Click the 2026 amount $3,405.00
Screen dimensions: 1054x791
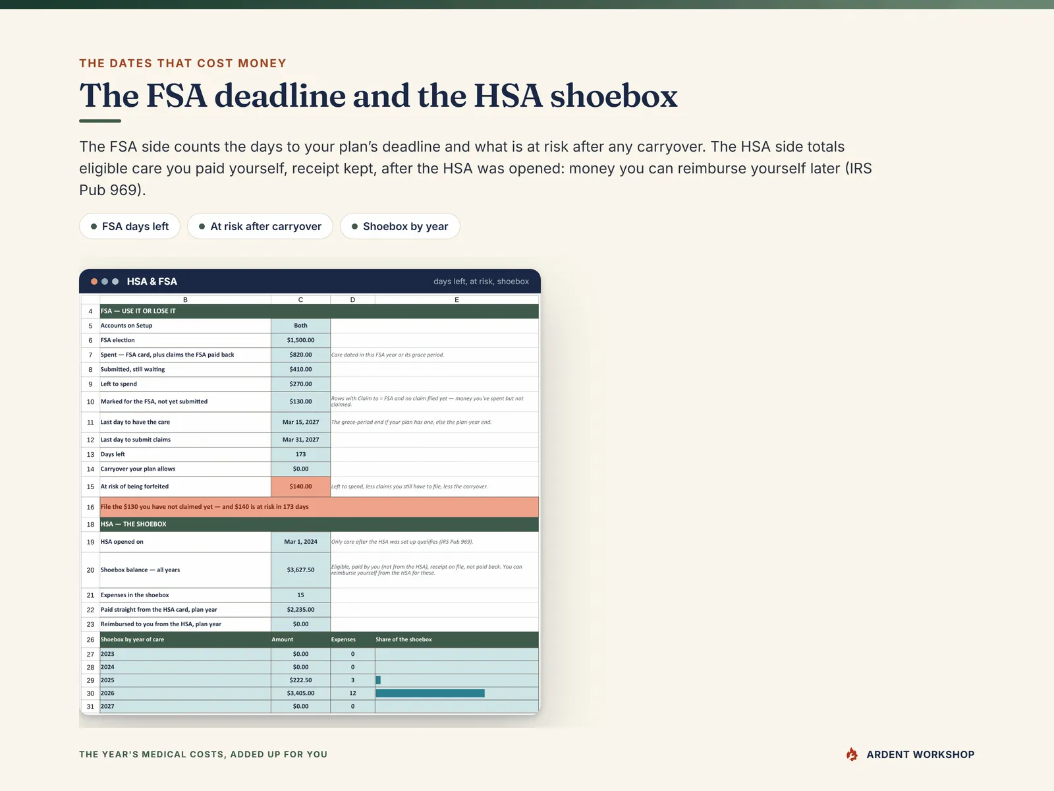(x=300, y=693)
